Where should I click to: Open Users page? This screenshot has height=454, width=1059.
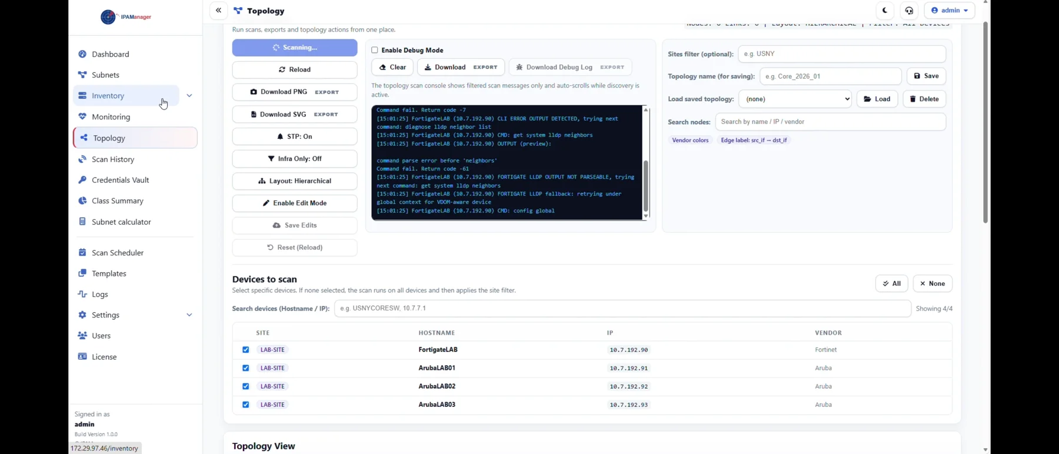pos(101,336)
